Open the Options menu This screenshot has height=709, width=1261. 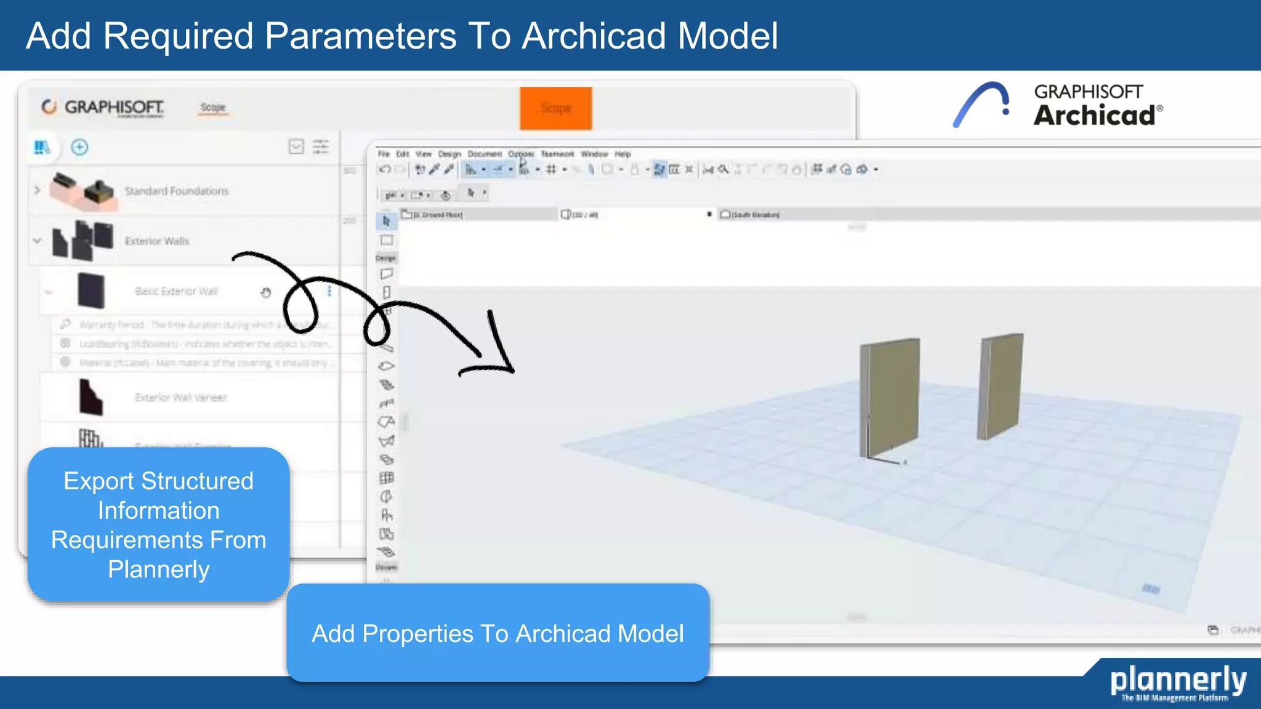(x=520, y=154)
